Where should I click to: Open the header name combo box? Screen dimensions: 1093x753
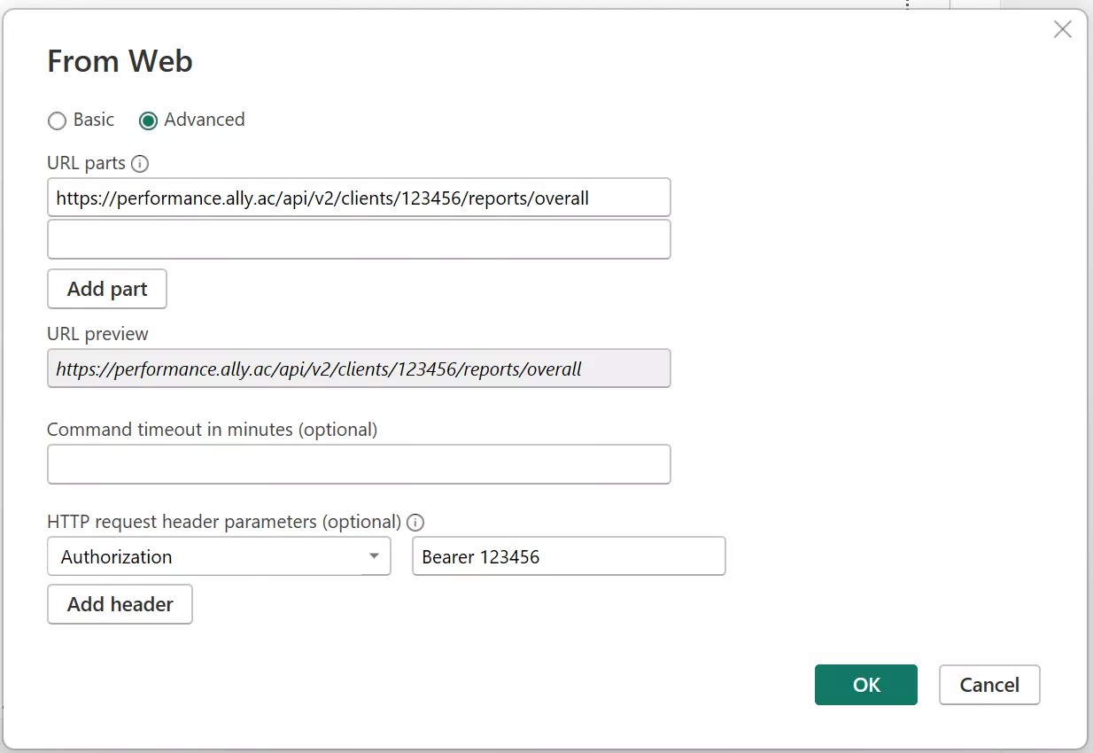(219, 556)
